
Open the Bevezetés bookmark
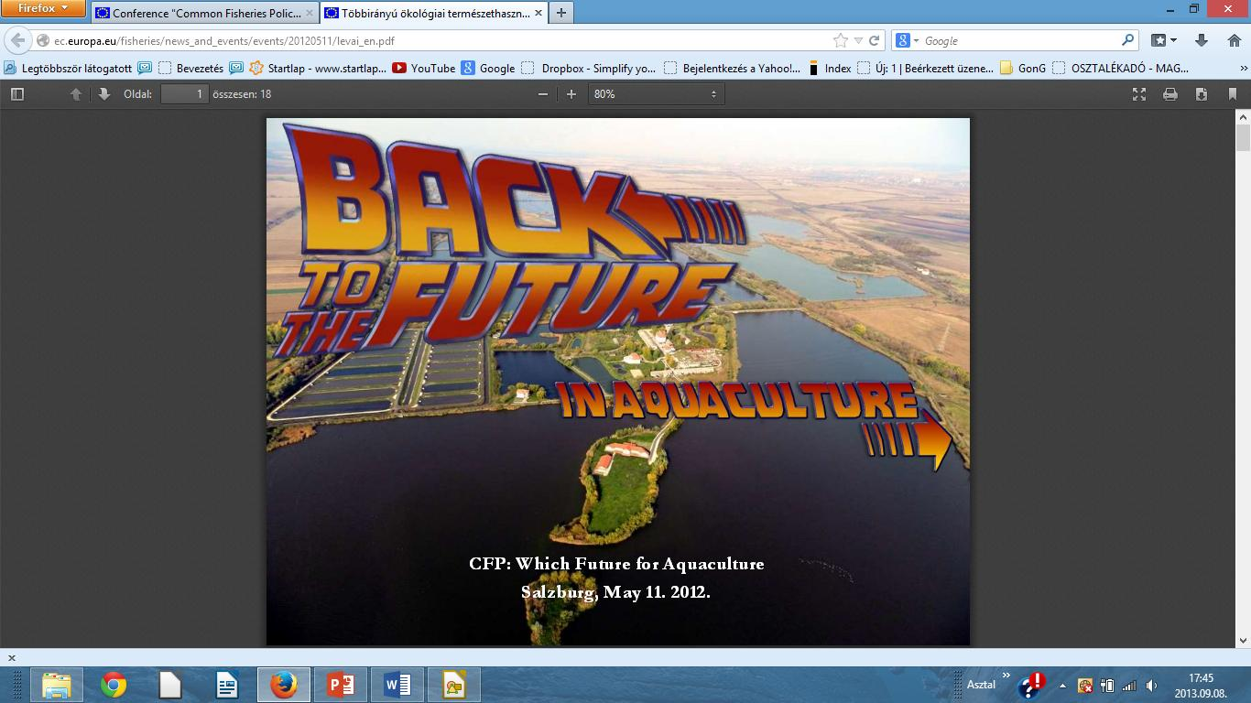coord(190,68)
